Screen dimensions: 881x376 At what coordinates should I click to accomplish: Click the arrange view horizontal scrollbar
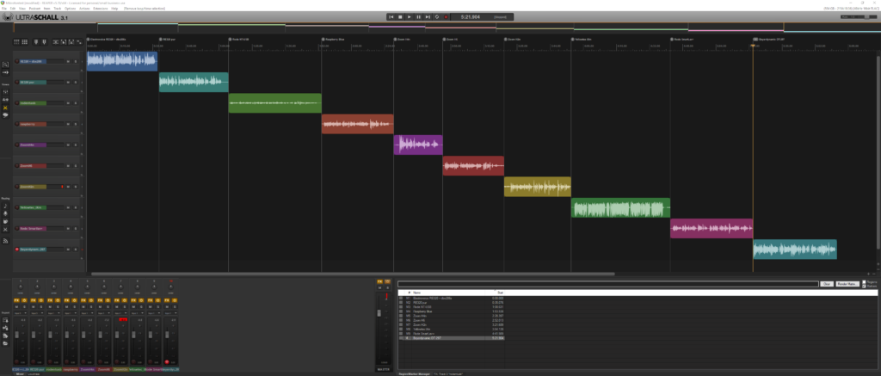coord(353,274)
